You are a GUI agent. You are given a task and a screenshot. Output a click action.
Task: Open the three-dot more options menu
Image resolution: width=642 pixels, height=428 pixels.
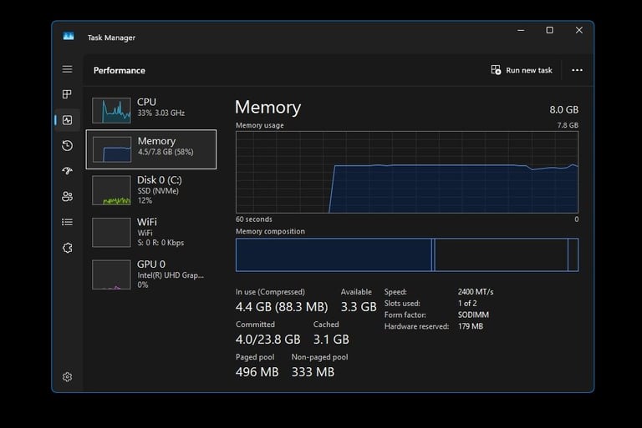tap(577, 70)
